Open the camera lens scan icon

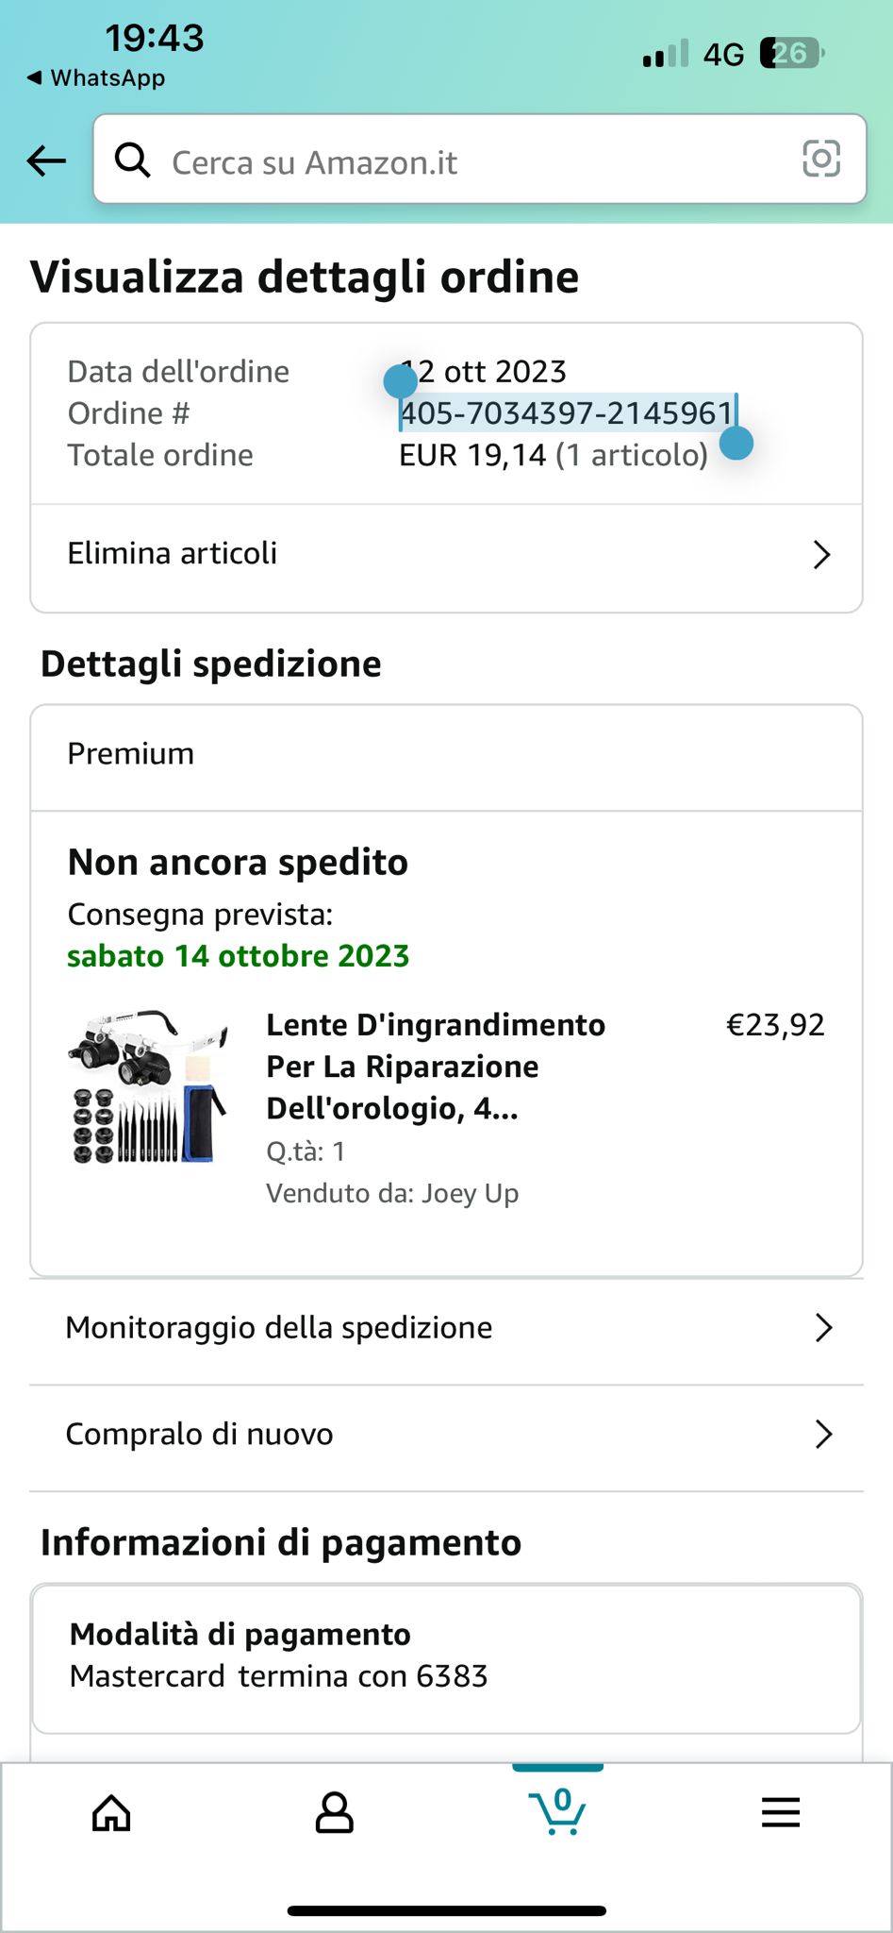(x=820, y=159)
